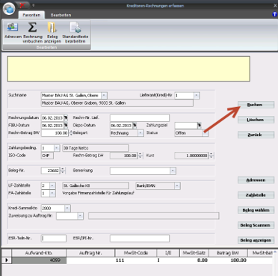
Task: Select the Aufwand-Kto. cell 4099
Action: point(39,260)
